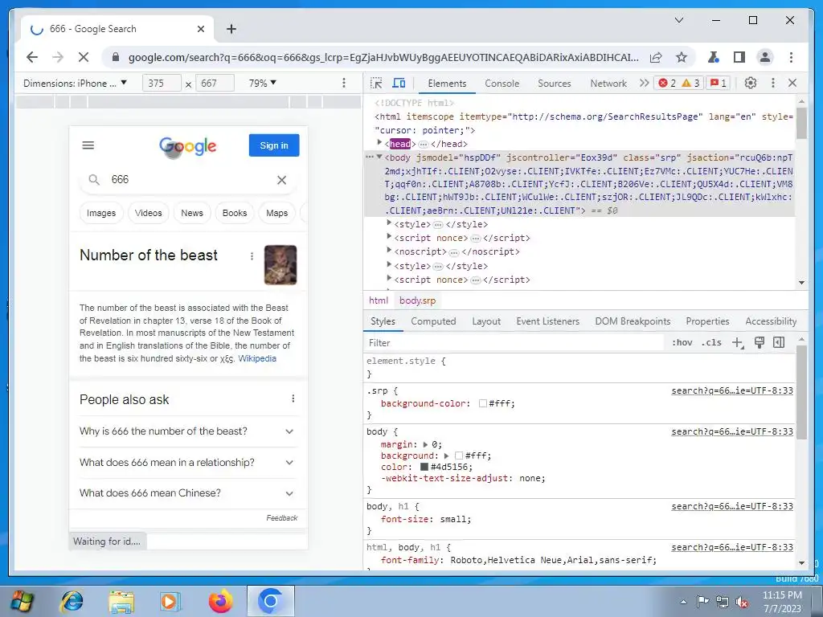The image size is (823, 617).
Task: Open the DOM Breakpoints tab
Action: click(x=633, y=321)
